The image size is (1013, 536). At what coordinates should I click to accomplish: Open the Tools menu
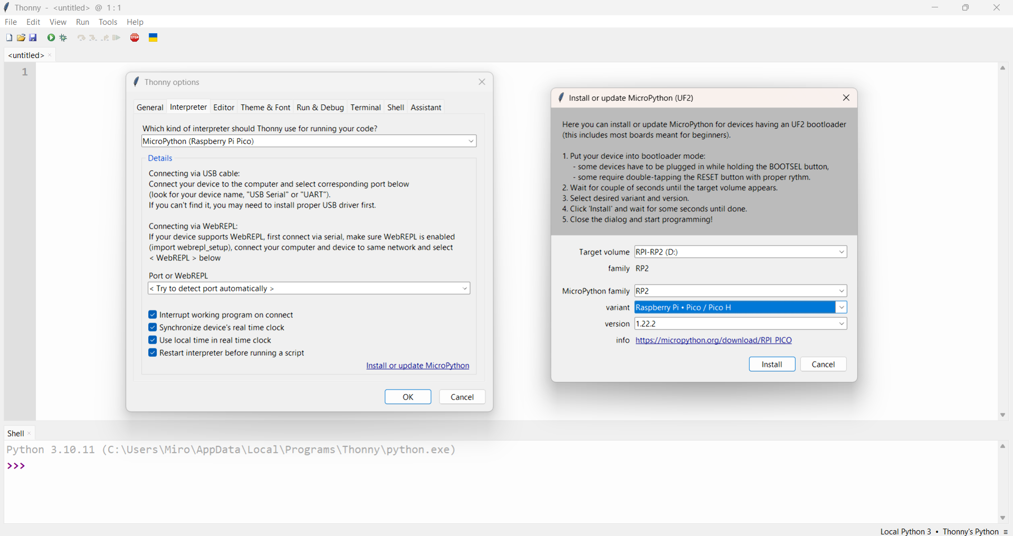coord(108,22)
